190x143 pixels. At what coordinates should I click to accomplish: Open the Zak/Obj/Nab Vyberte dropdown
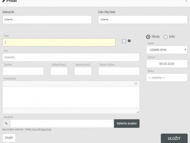click(143, 19)
